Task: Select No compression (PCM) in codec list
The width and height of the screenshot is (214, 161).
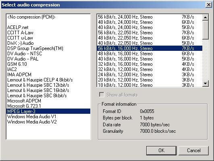Action: click(x=48, y=17)
